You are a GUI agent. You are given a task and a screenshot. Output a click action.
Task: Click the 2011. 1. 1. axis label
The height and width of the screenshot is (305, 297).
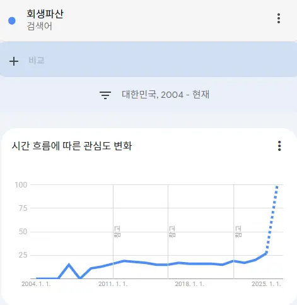click(x=113, y=284)
